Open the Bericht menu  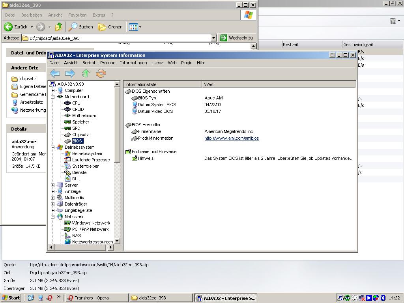[89, 63]
